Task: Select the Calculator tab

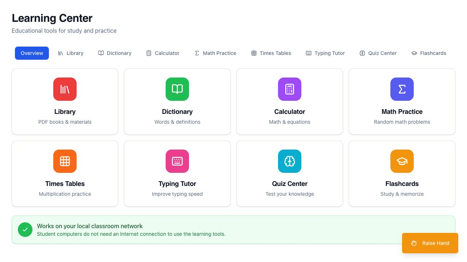Action: tap(163, 53)
